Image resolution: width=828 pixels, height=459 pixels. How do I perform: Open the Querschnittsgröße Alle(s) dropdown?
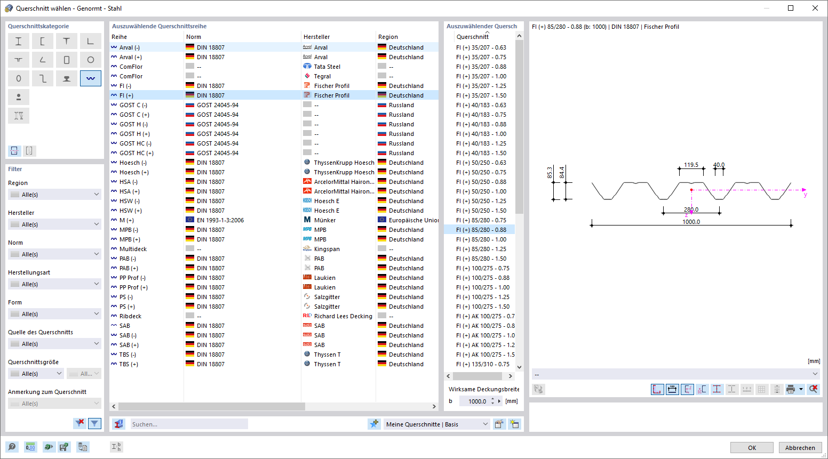pos(36,374)
